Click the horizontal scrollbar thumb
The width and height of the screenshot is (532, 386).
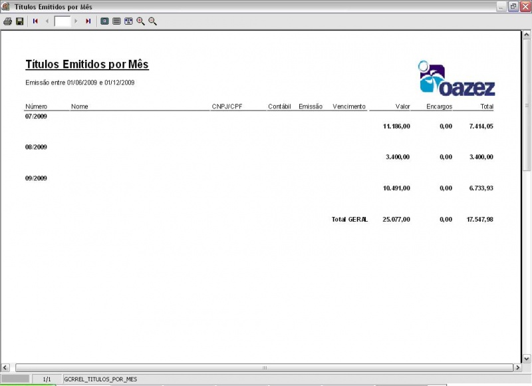coord(264,367)
